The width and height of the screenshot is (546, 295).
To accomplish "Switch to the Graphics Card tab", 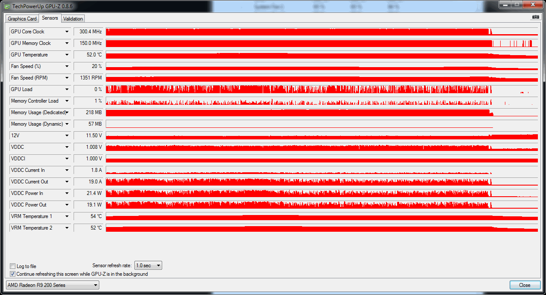I will (22, 19).
